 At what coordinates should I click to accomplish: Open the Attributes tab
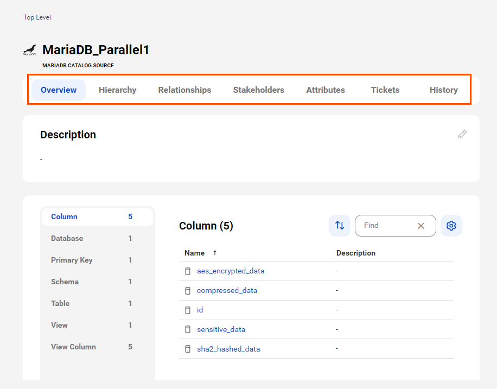tap(326, 90)
